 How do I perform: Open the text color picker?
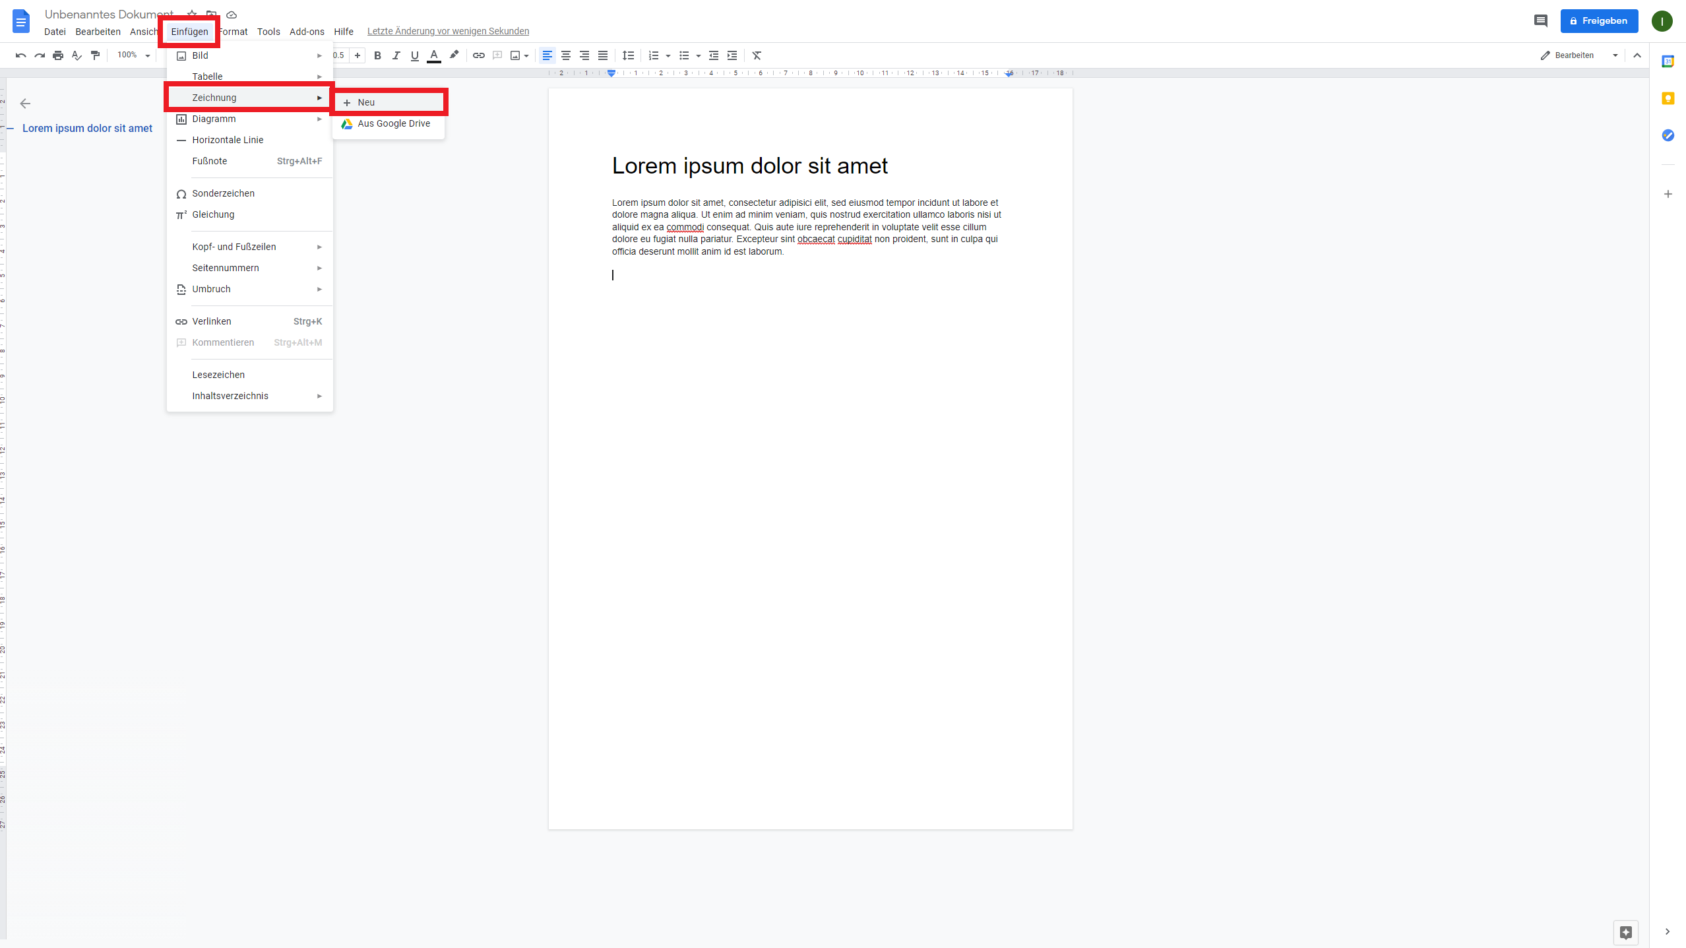click(x=433, y=55)
